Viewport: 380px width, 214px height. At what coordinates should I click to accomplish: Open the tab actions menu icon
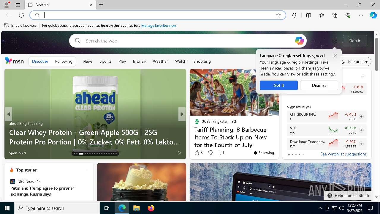pyautogui.click(x=18, y=5)
